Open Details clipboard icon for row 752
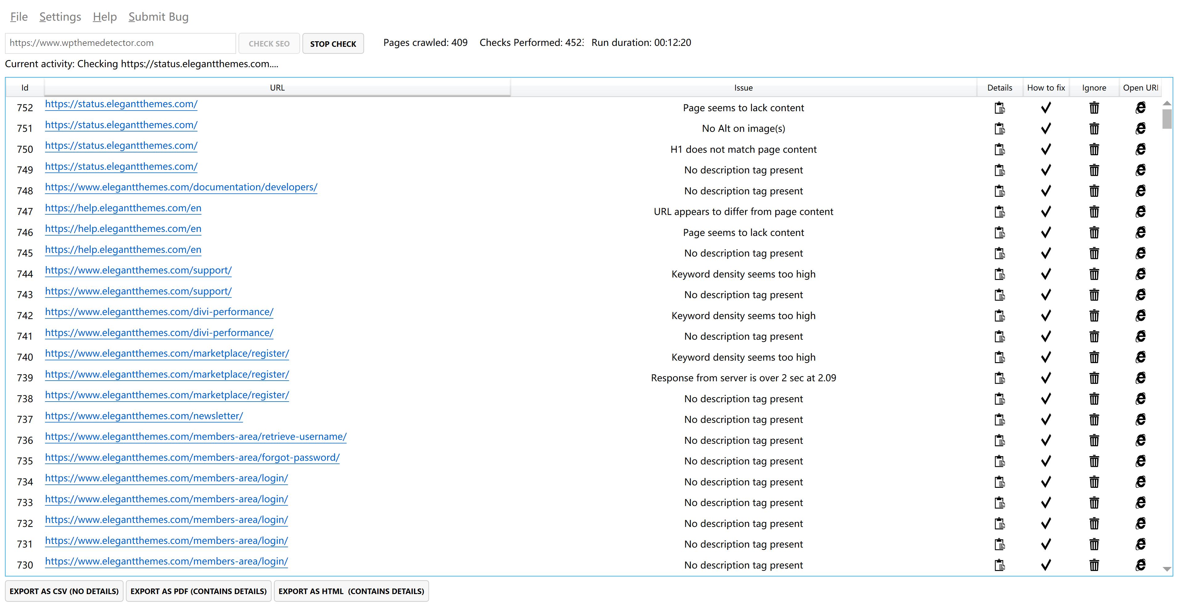This screenshot has height=607, width=1181. pos(999,108)
